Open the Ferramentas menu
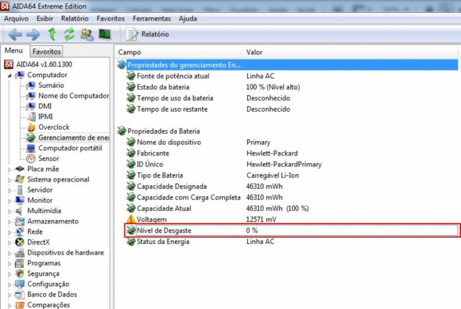Screen dimensions: 461x309 (x=152, y=18)
